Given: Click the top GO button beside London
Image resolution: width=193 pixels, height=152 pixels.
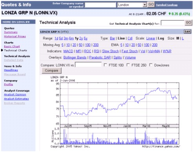Looking at the screenshot, I should [151, 4].
